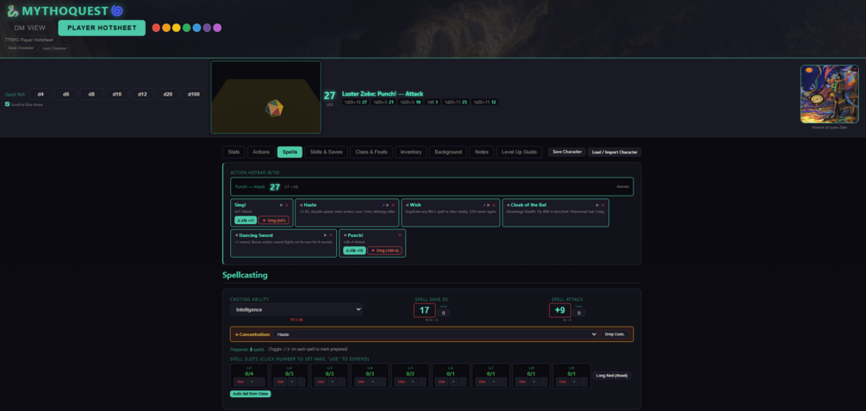Open the Inventory tab
Screen dimensions: 866x411
pyautogui.click(x=411, y=152)
